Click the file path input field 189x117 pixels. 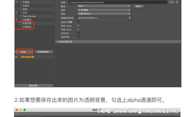point(118,2)
